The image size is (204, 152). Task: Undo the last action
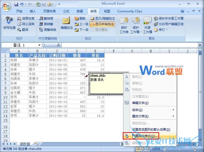(x=22, y=4)
